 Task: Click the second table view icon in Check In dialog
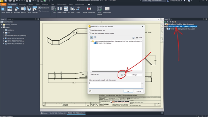(x=95, y=37)
